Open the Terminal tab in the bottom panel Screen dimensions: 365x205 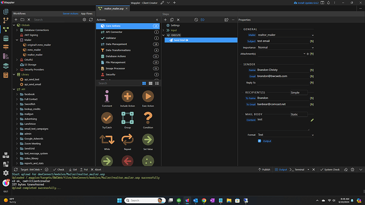click(x=297, y=170)
